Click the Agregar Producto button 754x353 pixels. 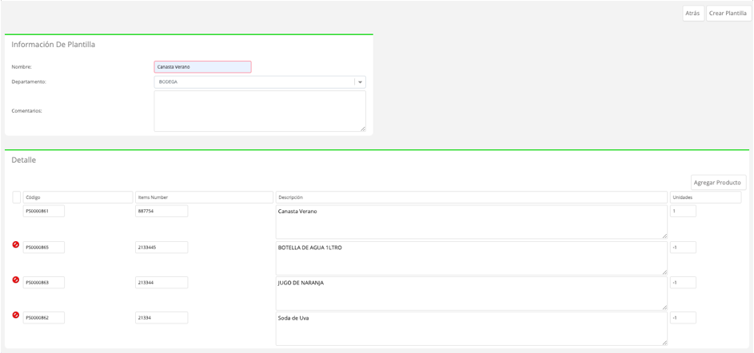pos(718,183)
